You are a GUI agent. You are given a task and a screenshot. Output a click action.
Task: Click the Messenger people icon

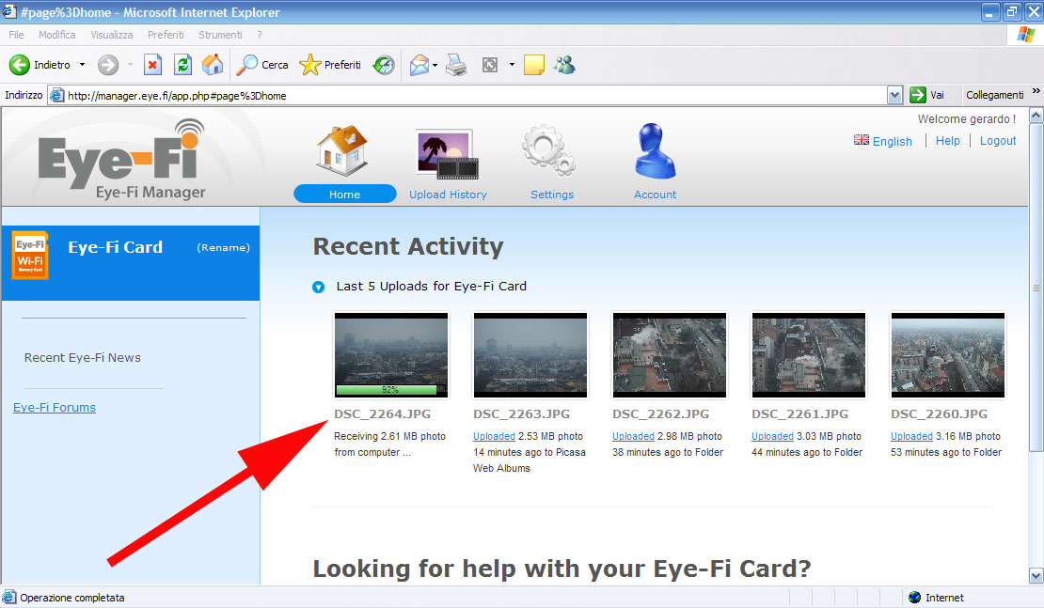(564, 65)
